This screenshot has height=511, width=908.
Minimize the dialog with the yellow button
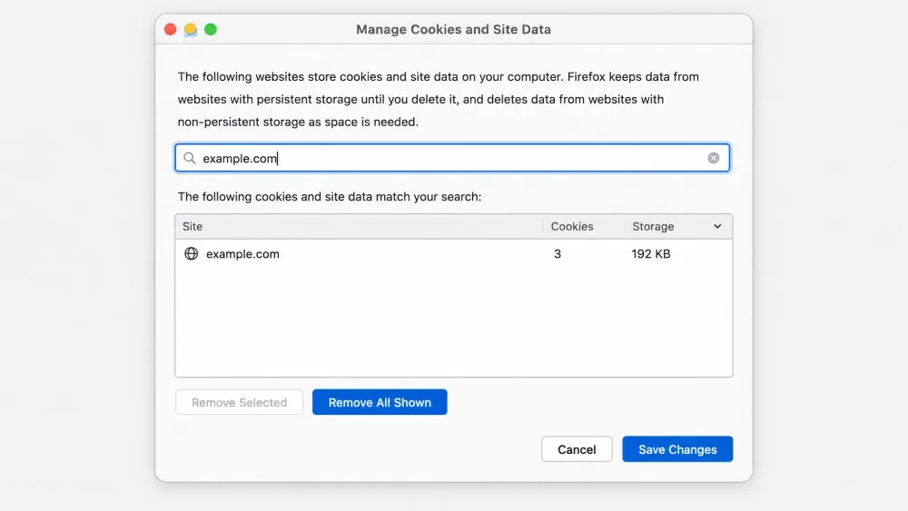coord(191,30)
